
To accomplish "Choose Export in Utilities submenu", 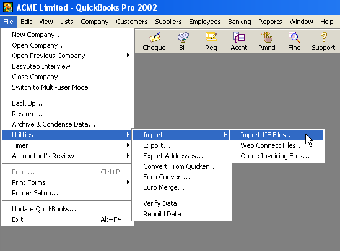I will point(181,145).
